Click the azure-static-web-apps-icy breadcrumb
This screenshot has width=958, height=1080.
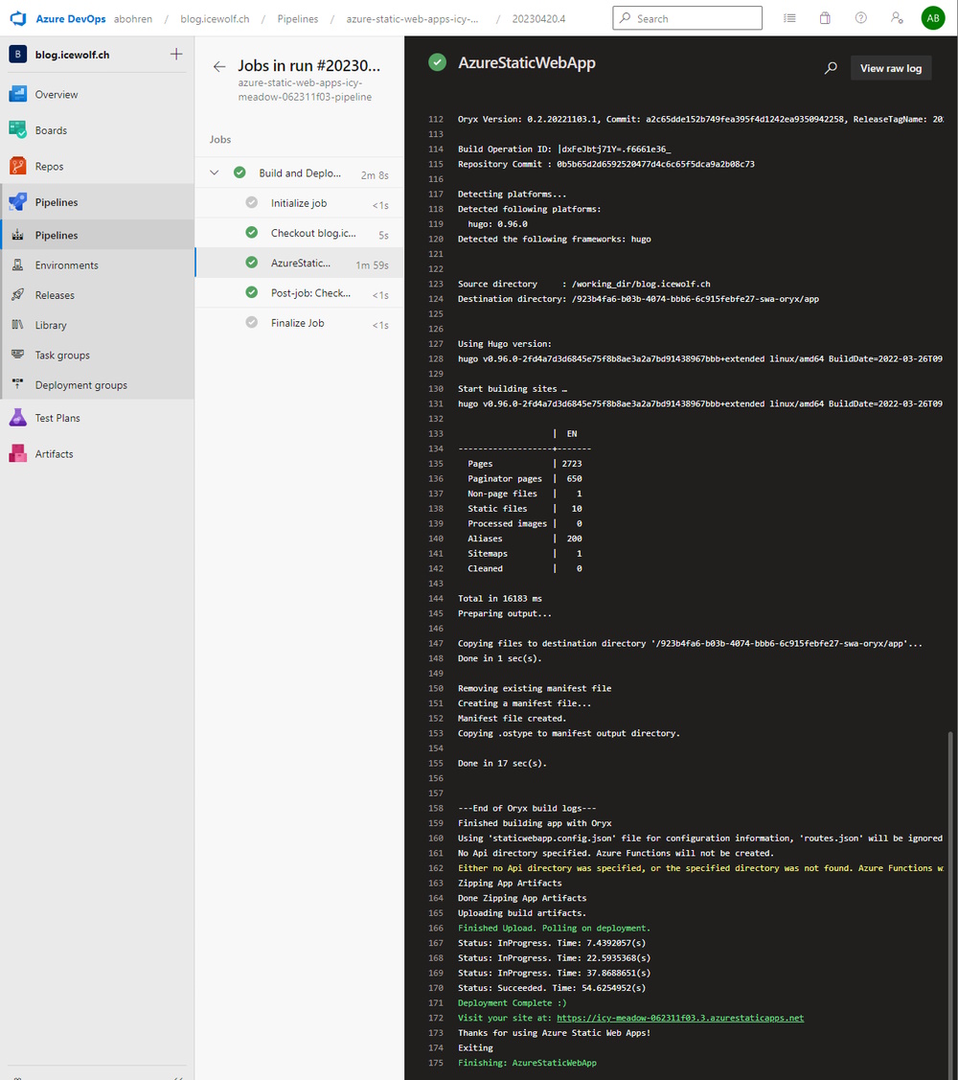pos(412,18)
